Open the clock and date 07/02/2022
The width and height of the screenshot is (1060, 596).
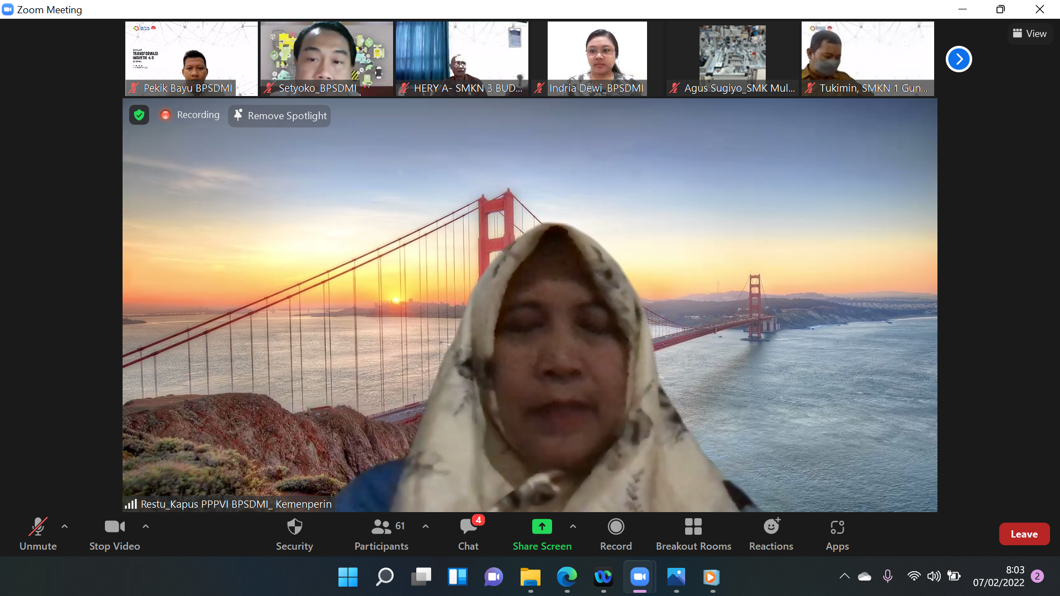click(x=999, y=576)
